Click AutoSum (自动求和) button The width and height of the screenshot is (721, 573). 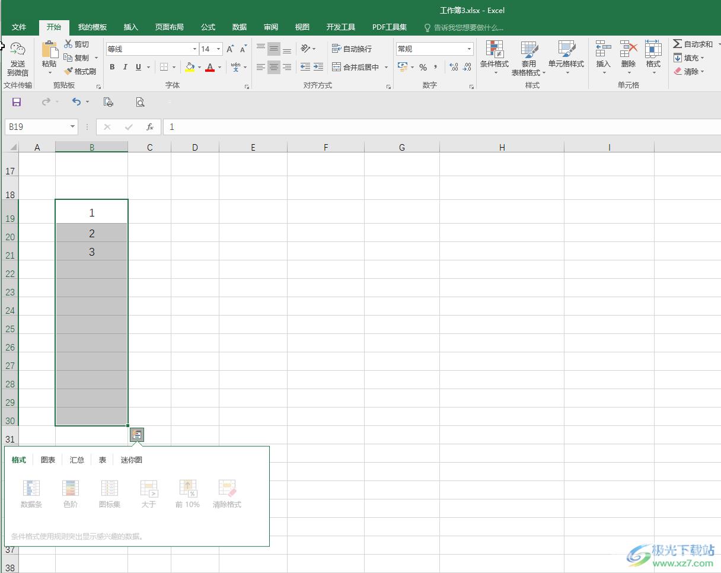click(693, 44)
